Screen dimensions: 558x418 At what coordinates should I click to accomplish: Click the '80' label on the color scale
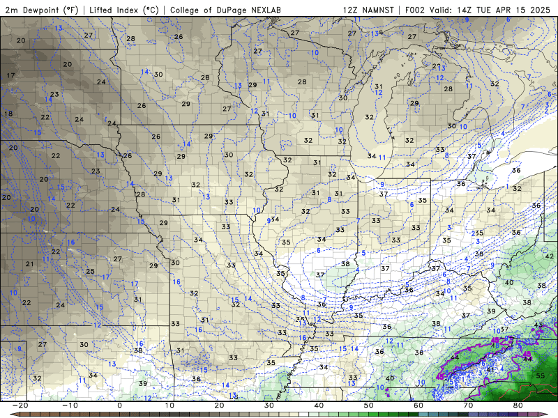518,405
